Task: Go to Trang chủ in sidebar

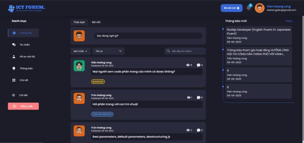Action: click(x=23, y=33)
